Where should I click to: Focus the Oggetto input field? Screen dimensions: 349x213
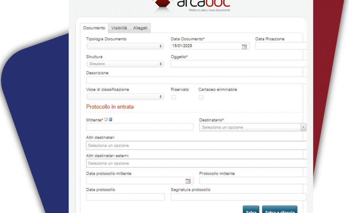(238, 64)
